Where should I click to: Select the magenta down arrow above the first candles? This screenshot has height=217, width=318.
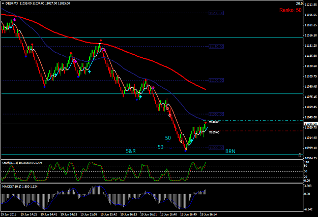click(x=15, y=20)
